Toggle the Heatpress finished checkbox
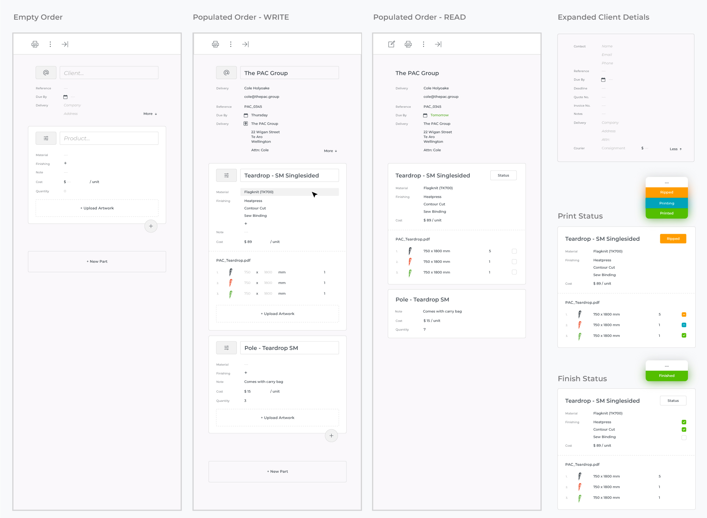This screenshot has height=518, width=707. (684, 422)
